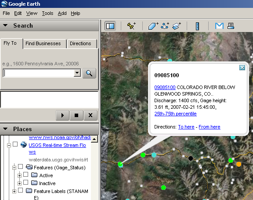Viewport: 253px width, 200px height.
Task: Open the File menu
Action: pyautogui.click(x=6, y=13)
